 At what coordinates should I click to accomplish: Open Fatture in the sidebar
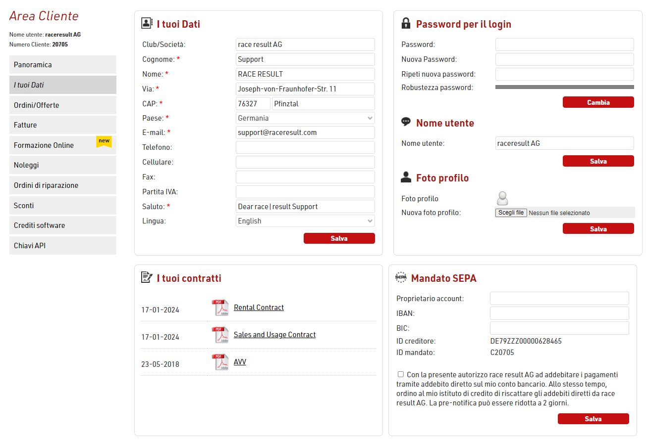click(63, 125)
